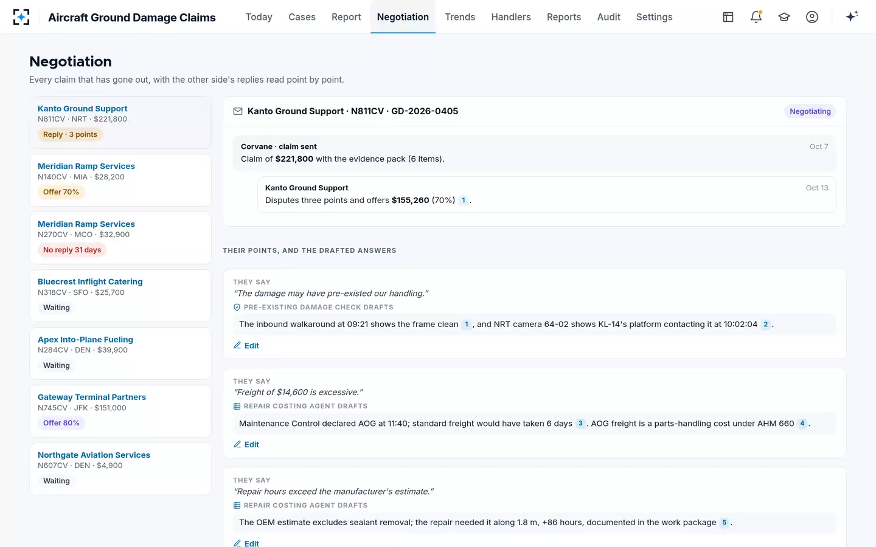Edit the freight cost draft answer
The image size is (876, 547).
coord(246,445)
